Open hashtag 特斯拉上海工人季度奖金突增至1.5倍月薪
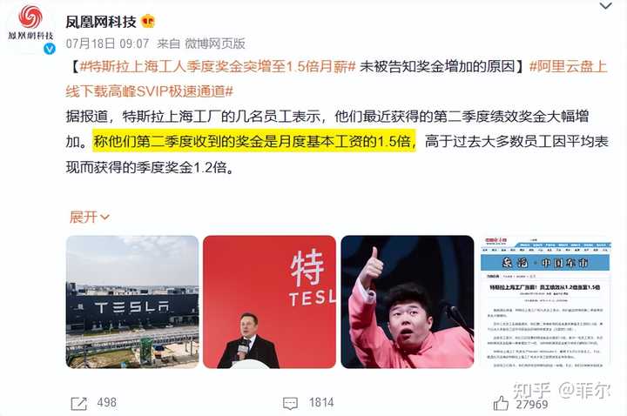 click(218, 66)
